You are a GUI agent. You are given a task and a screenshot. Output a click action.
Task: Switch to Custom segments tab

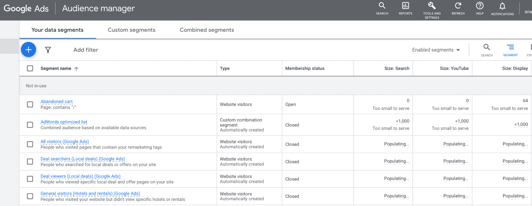(x=131, y=30)
